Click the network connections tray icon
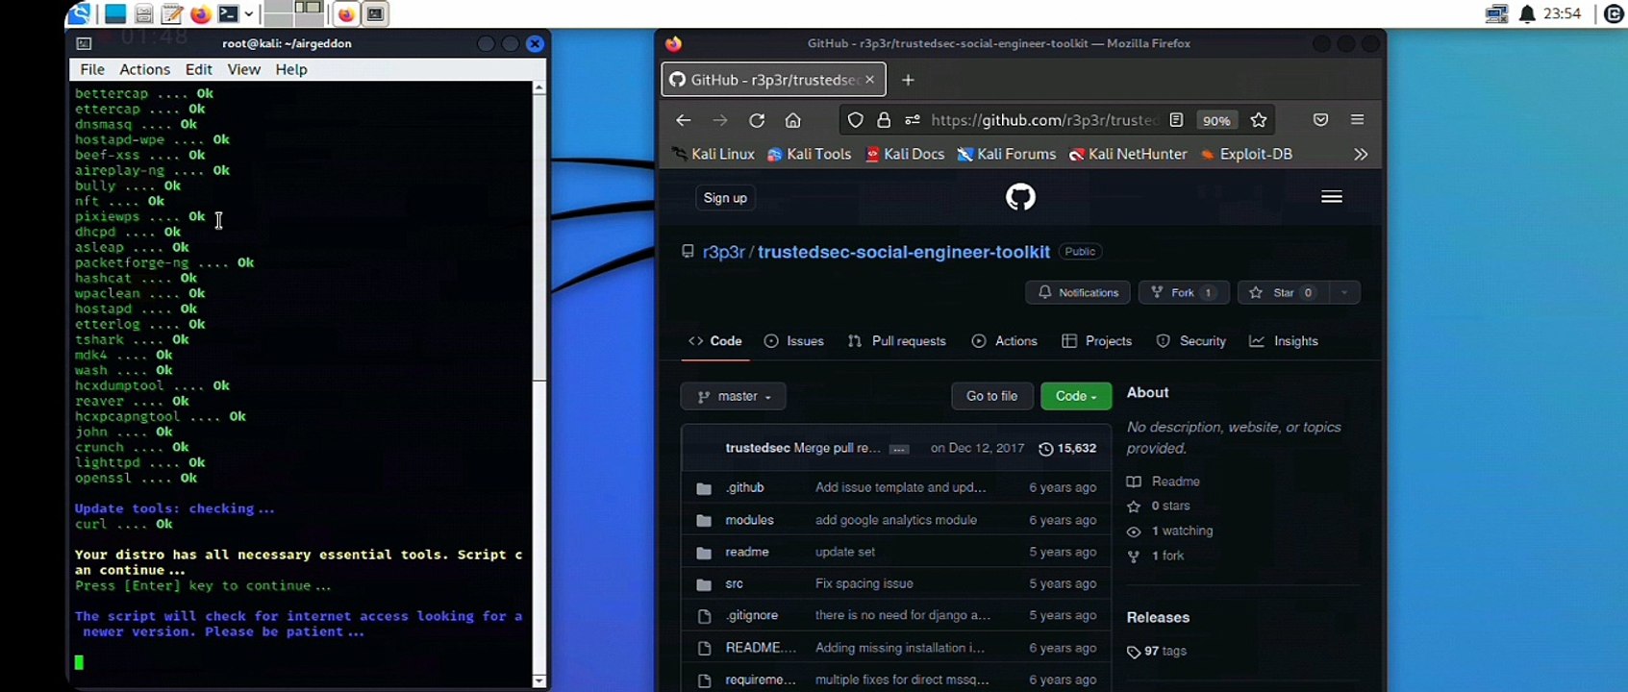This screenshot has width=1628, height=692. 1496,13
